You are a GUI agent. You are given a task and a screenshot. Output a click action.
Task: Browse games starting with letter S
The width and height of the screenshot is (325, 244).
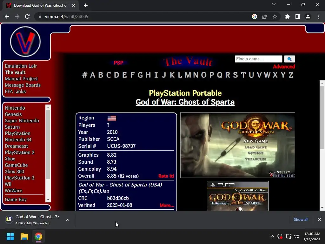point(235,75)
